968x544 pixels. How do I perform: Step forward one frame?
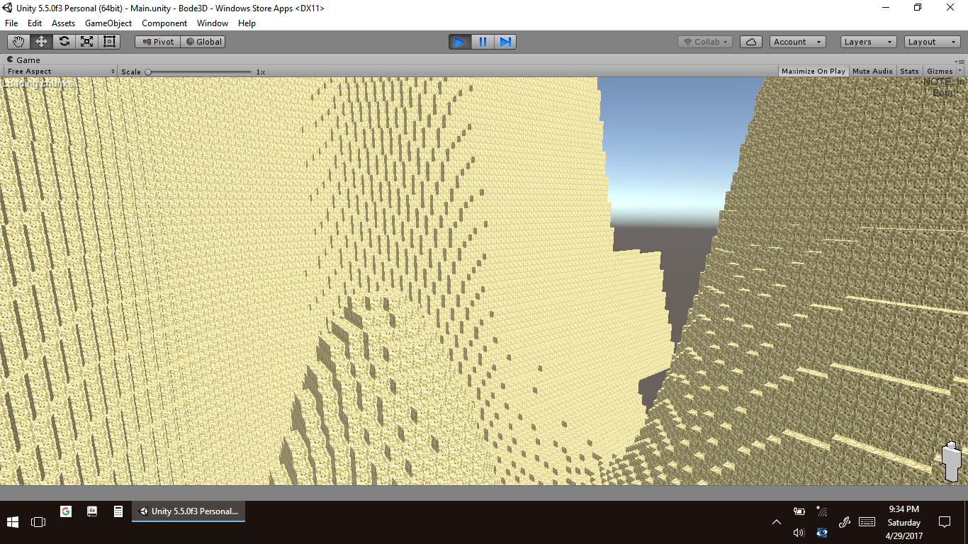coord(505,42)
